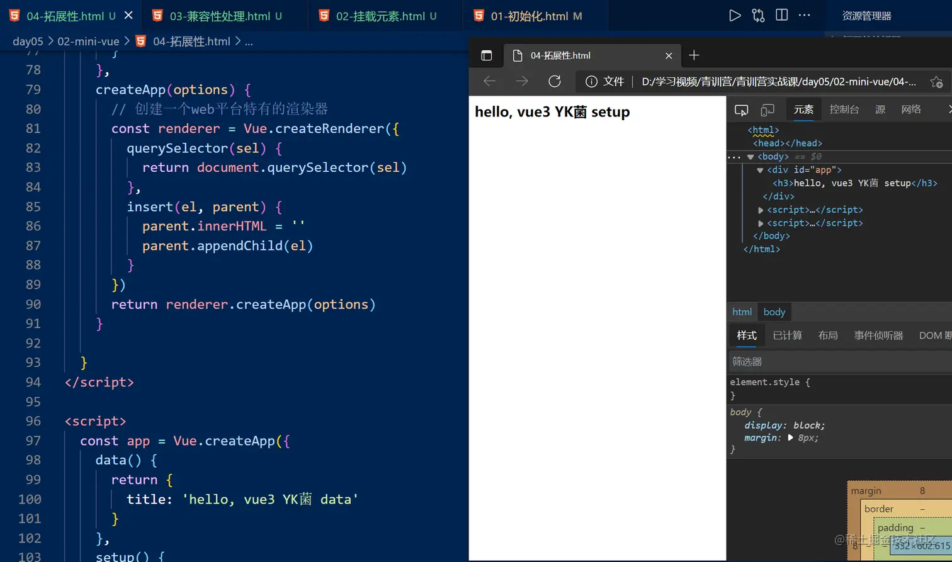Viewport: 952px width, 562px height.
Task: Open the browser tab actions icon
Action: coord(486,55)
